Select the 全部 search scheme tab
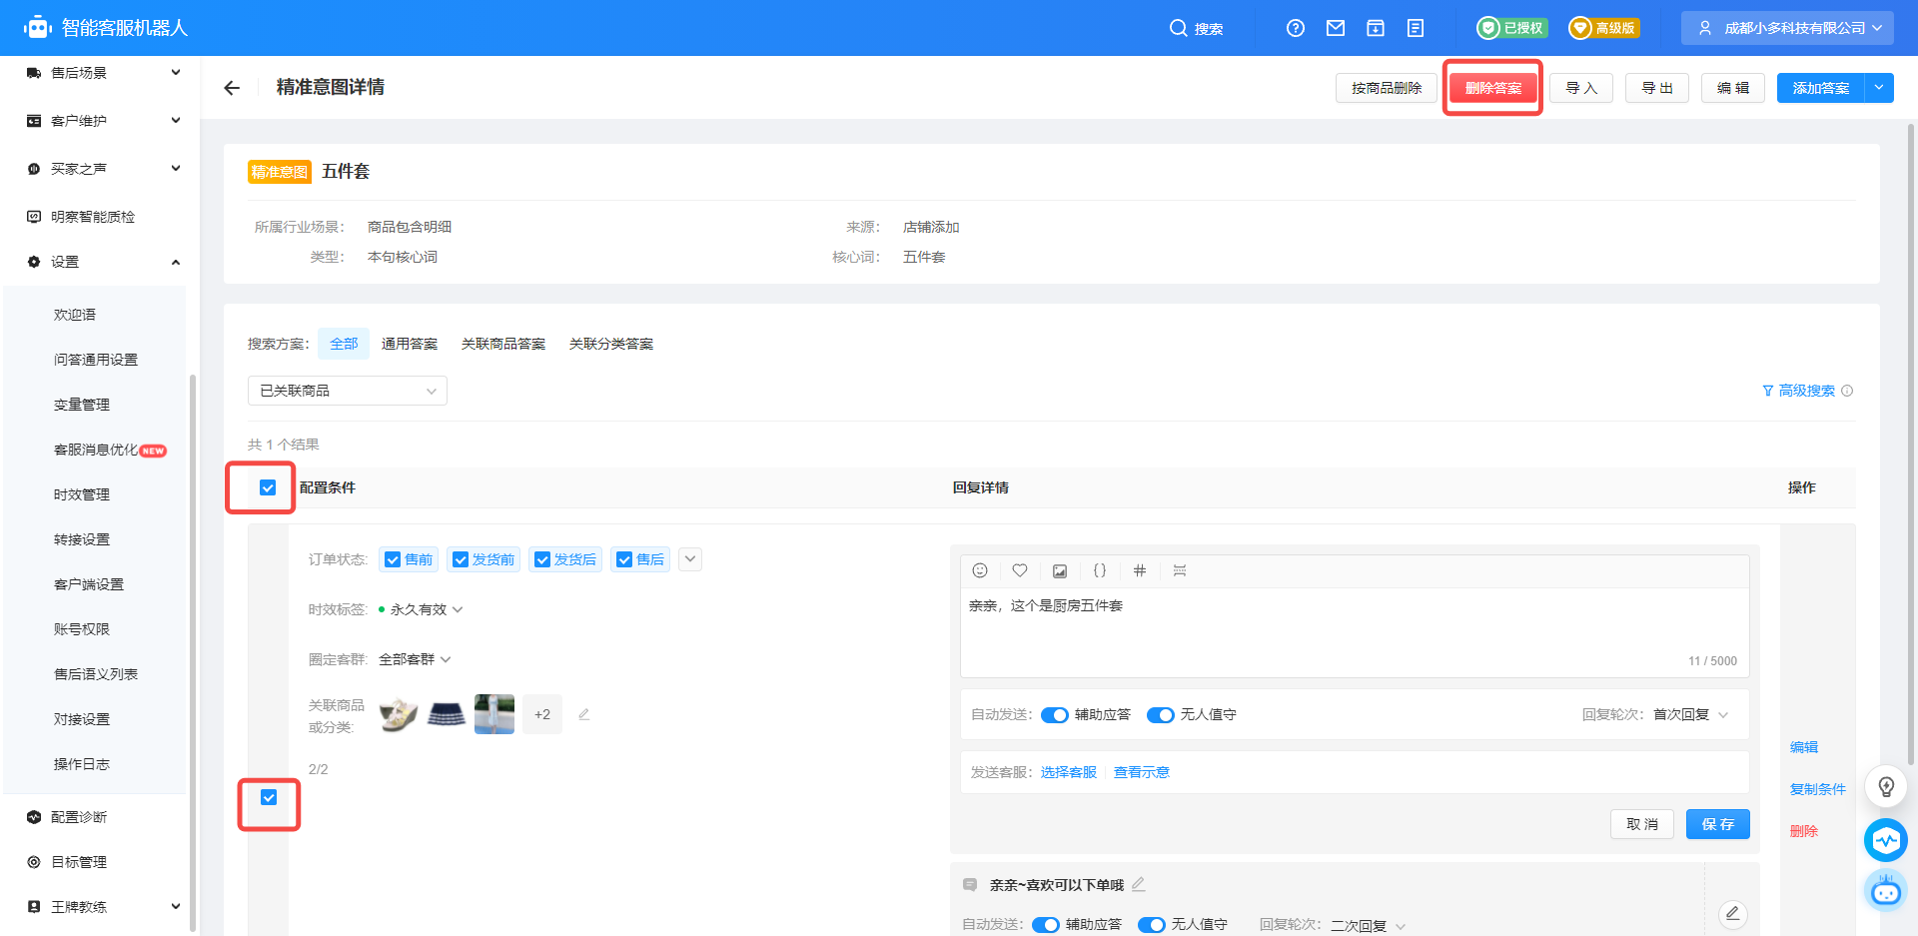The image size is (1918, 936). click(344, 344)
